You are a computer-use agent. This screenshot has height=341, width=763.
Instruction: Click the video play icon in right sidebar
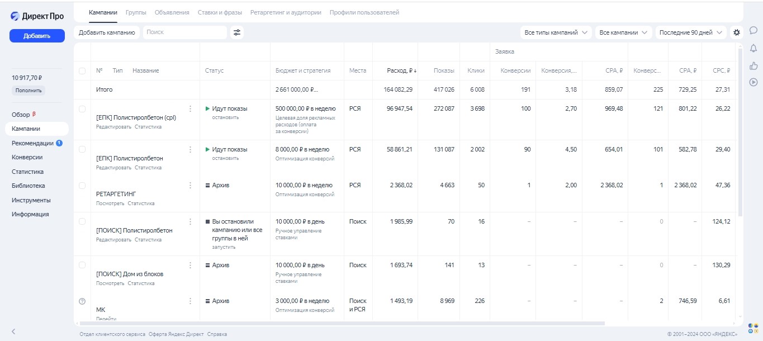point(753,82)
